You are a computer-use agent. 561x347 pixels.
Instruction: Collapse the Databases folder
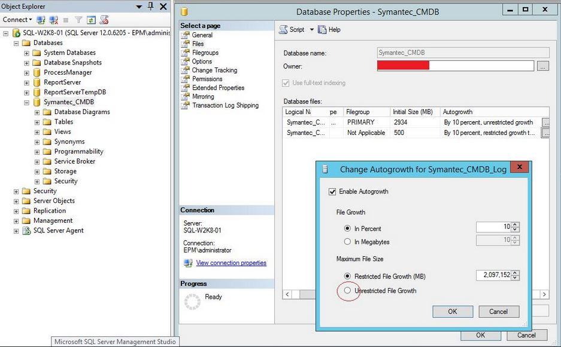(16, 43)
